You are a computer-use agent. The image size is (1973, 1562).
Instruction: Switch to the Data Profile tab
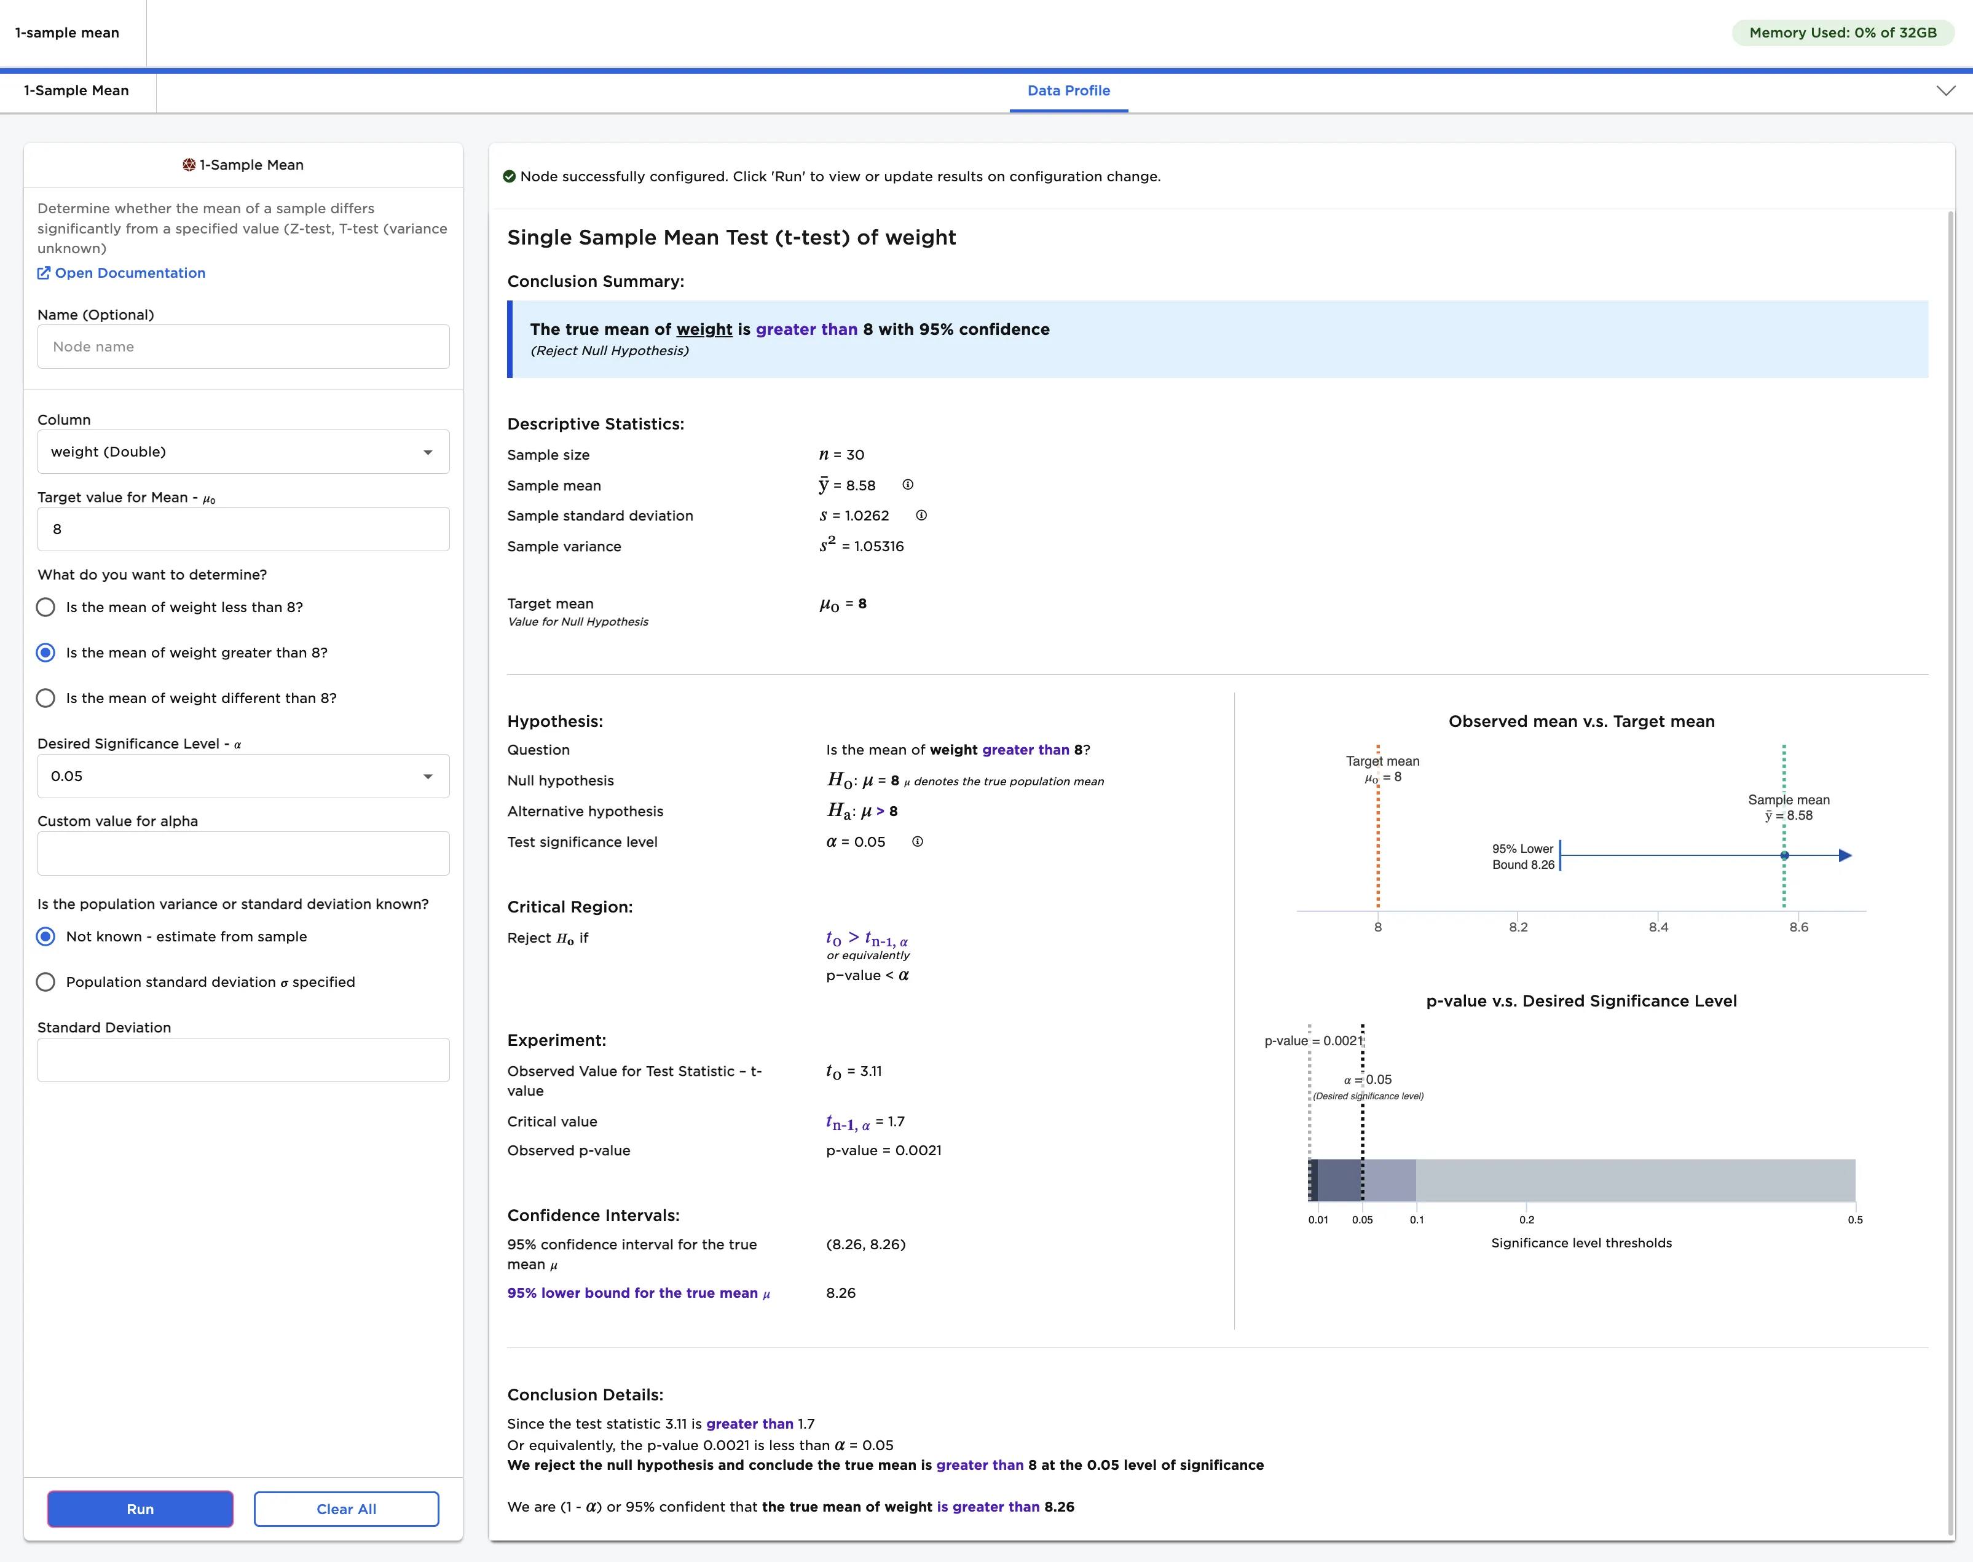1068,90
